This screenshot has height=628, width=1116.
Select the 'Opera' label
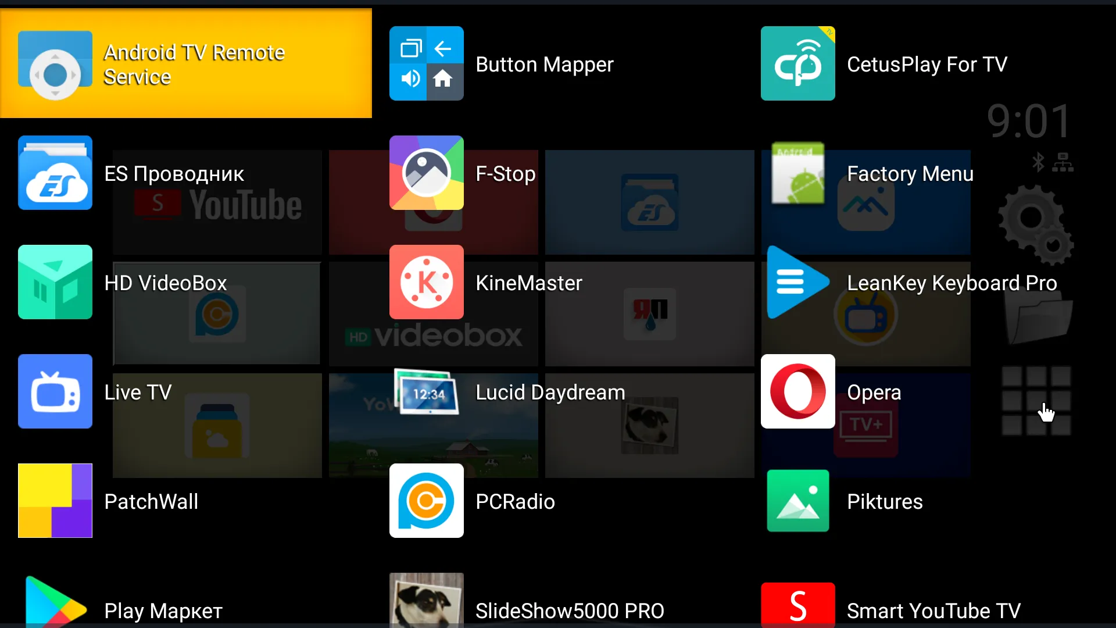click(x=874, y=392)
